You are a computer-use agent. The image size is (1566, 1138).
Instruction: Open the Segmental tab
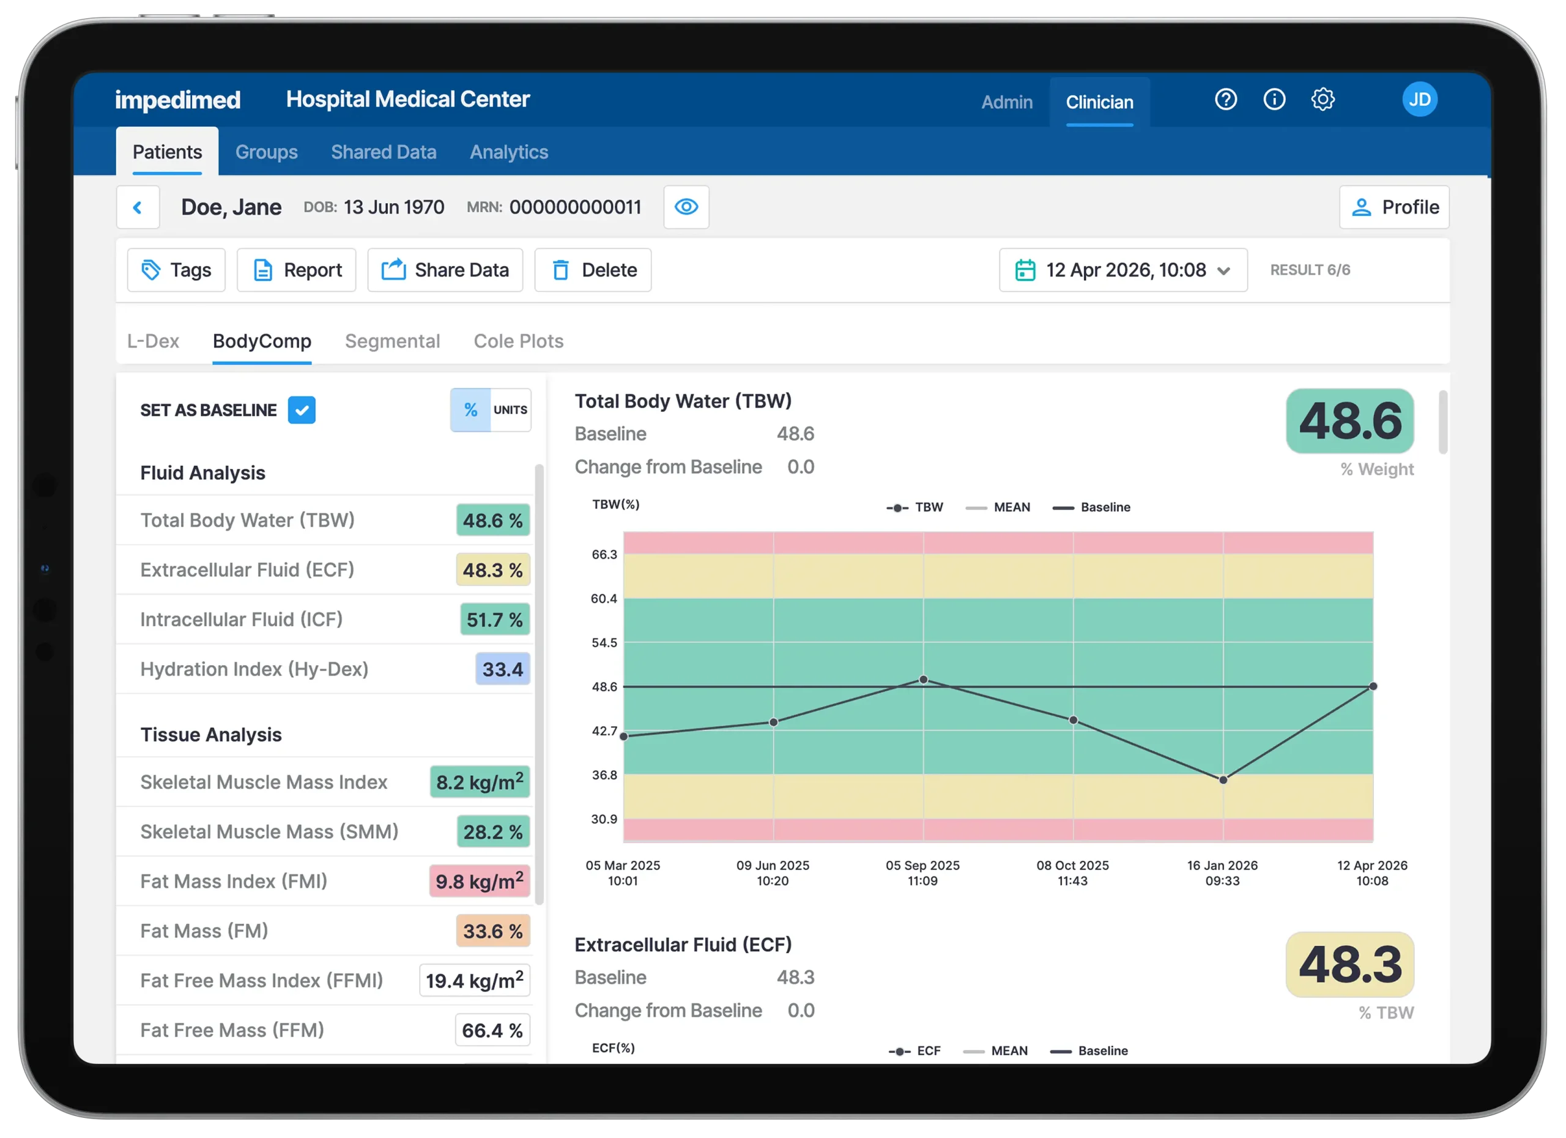(392, 341)
